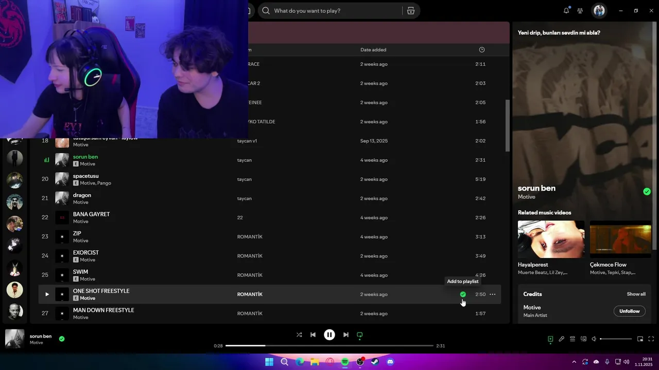
Task: Open Spotify taskbar icon
Action: (x=345, y=362)
